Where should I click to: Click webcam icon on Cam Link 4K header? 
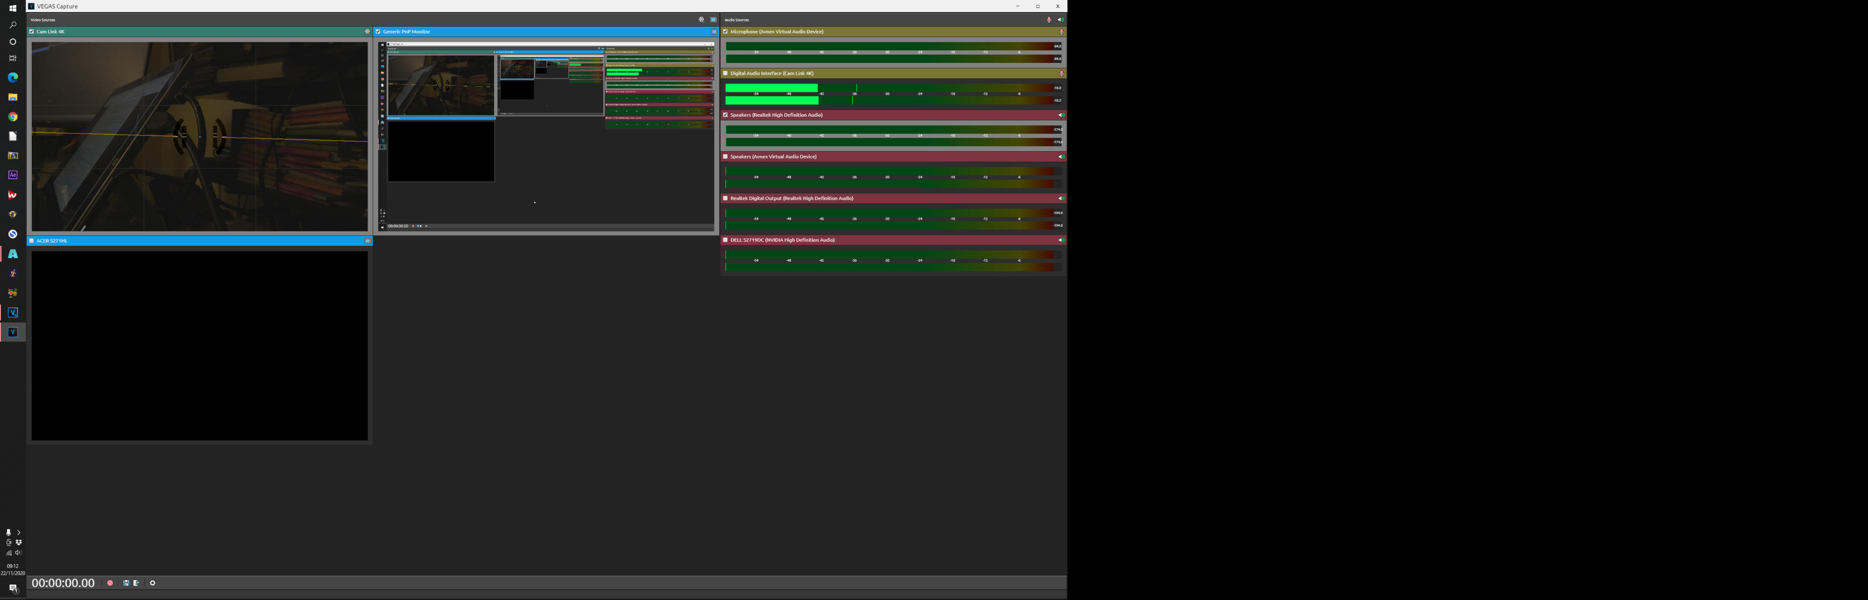(x=367, y=32)
